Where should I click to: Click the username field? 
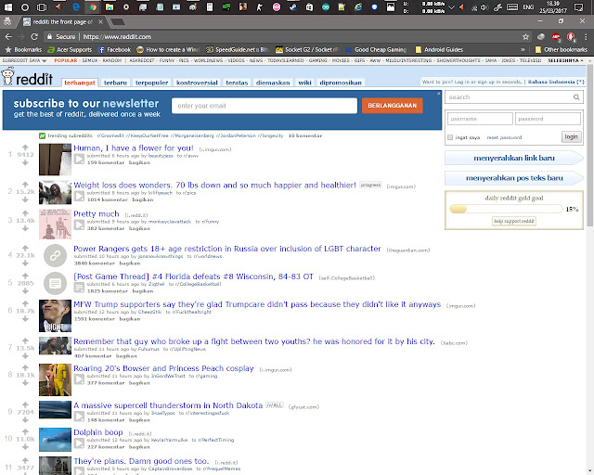click(480, 119)
